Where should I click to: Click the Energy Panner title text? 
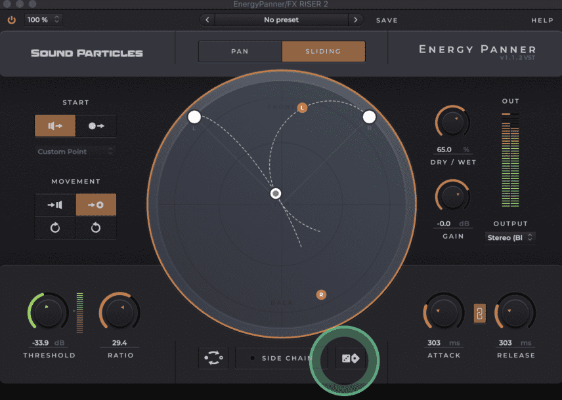click(x=477, y=49)
